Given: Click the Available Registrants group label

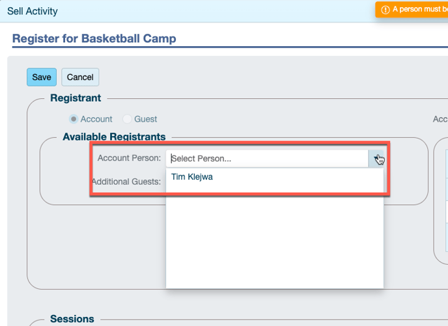Looking at the screenshot, I should tap(114, 137).
